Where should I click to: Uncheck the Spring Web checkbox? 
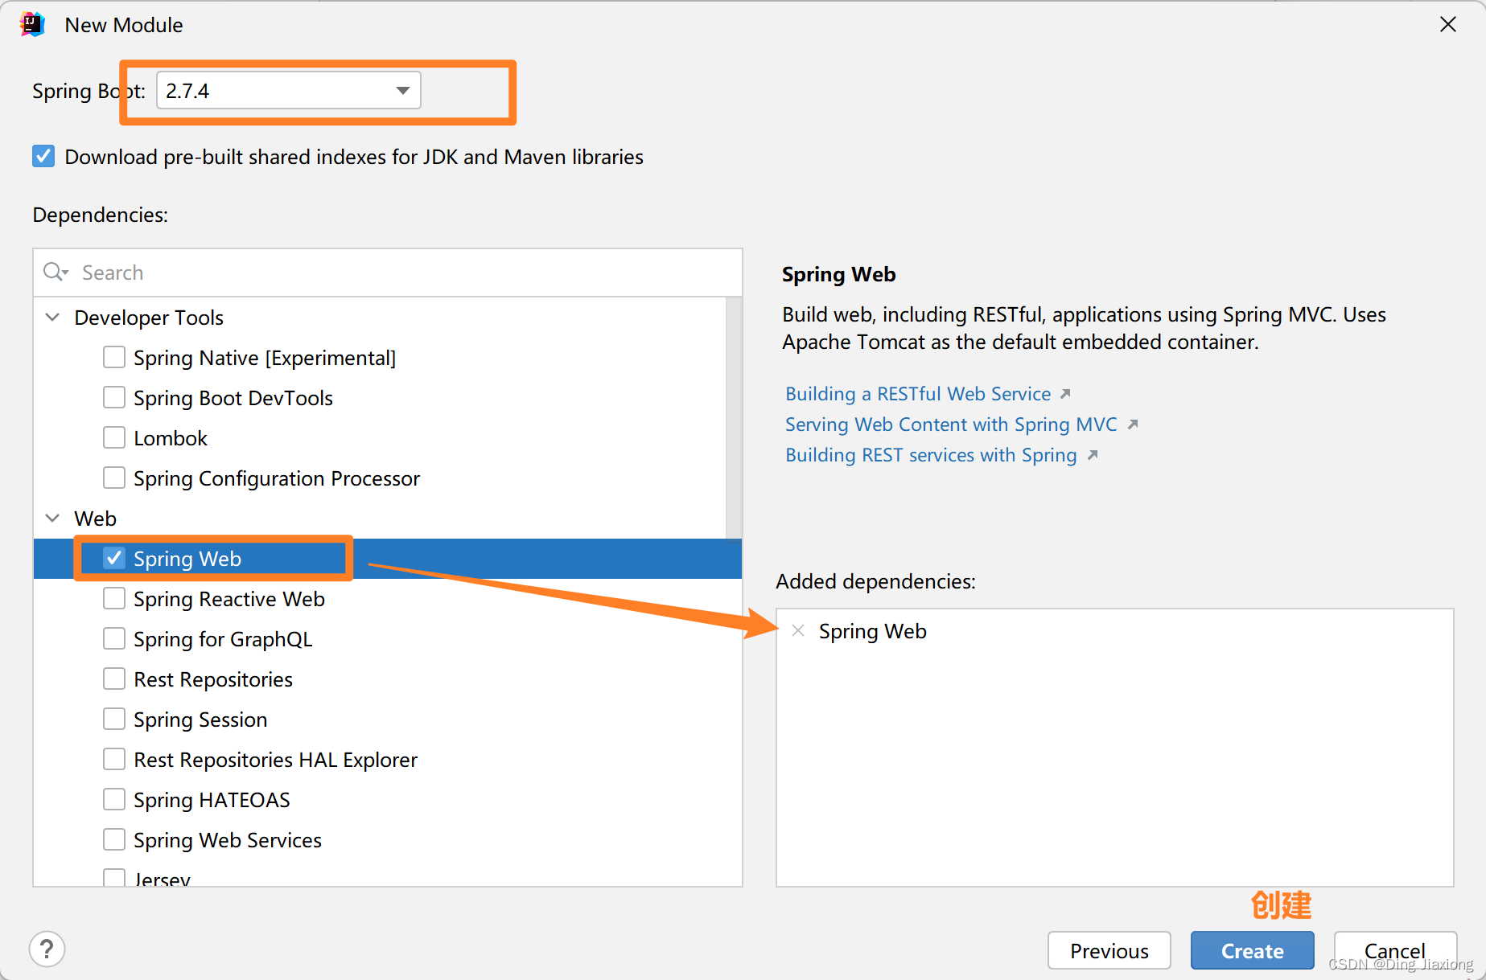(x=114, y=558)
